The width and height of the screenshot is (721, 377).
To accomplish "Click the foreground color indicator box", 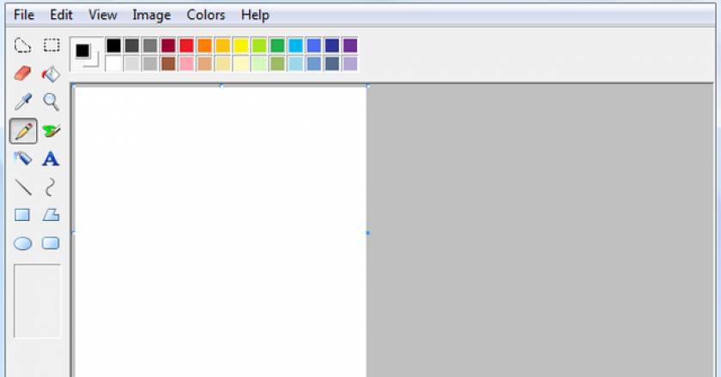I will pos(82,51).
